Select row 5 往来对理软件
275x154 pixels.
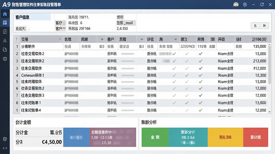point(141,82)
